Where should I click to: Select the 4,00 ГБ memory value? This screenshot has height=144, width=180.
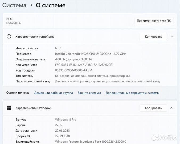coord(73,59)
